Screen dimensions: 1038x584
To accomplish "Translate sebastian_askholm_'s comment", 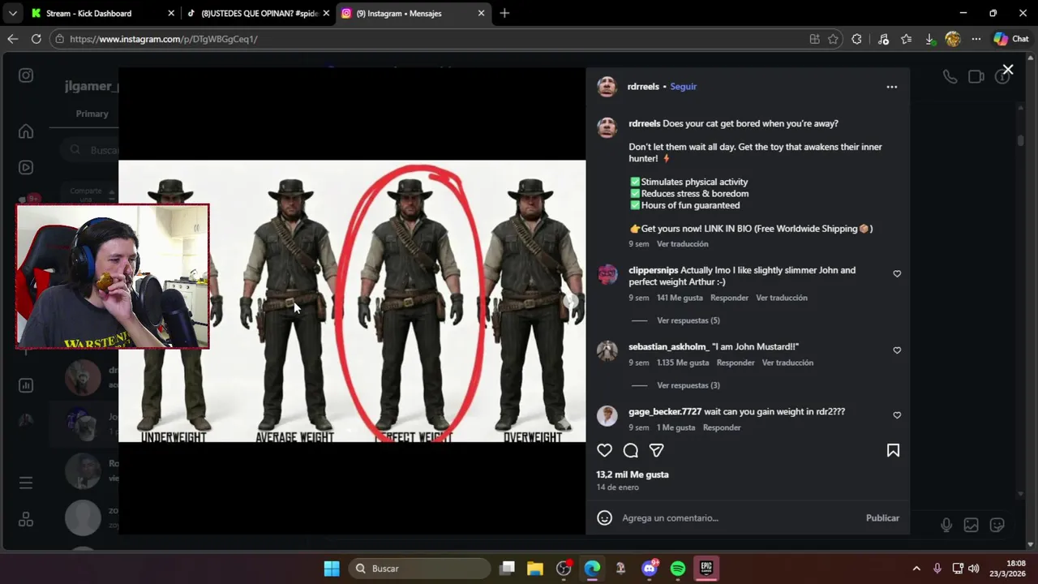I will 787,363.
